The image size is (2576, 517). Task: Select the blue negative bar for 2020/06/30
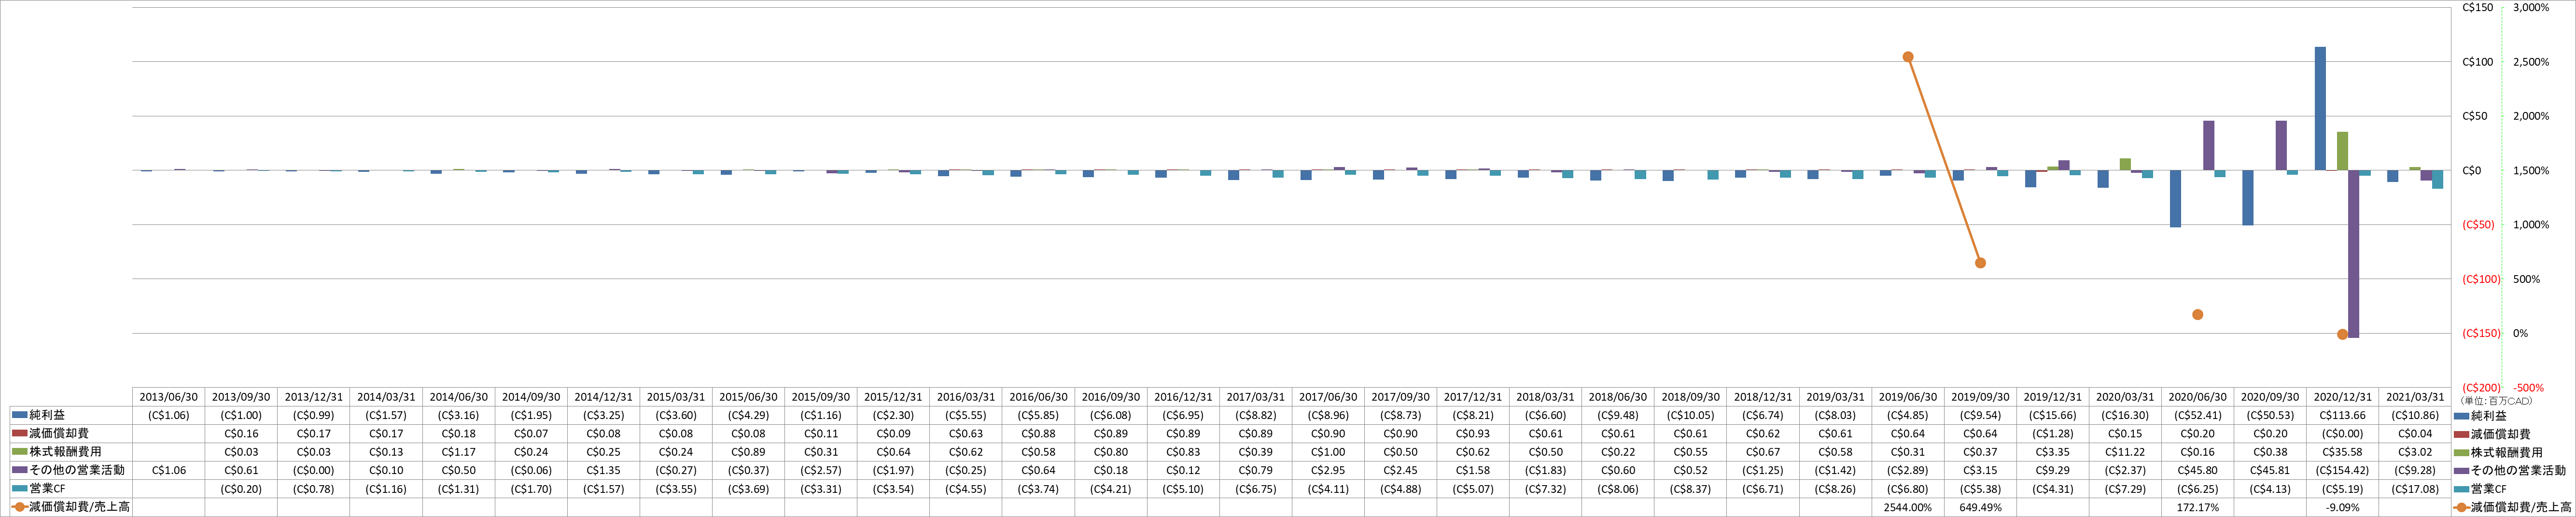pyautogui.click(x=2175, y=199)
